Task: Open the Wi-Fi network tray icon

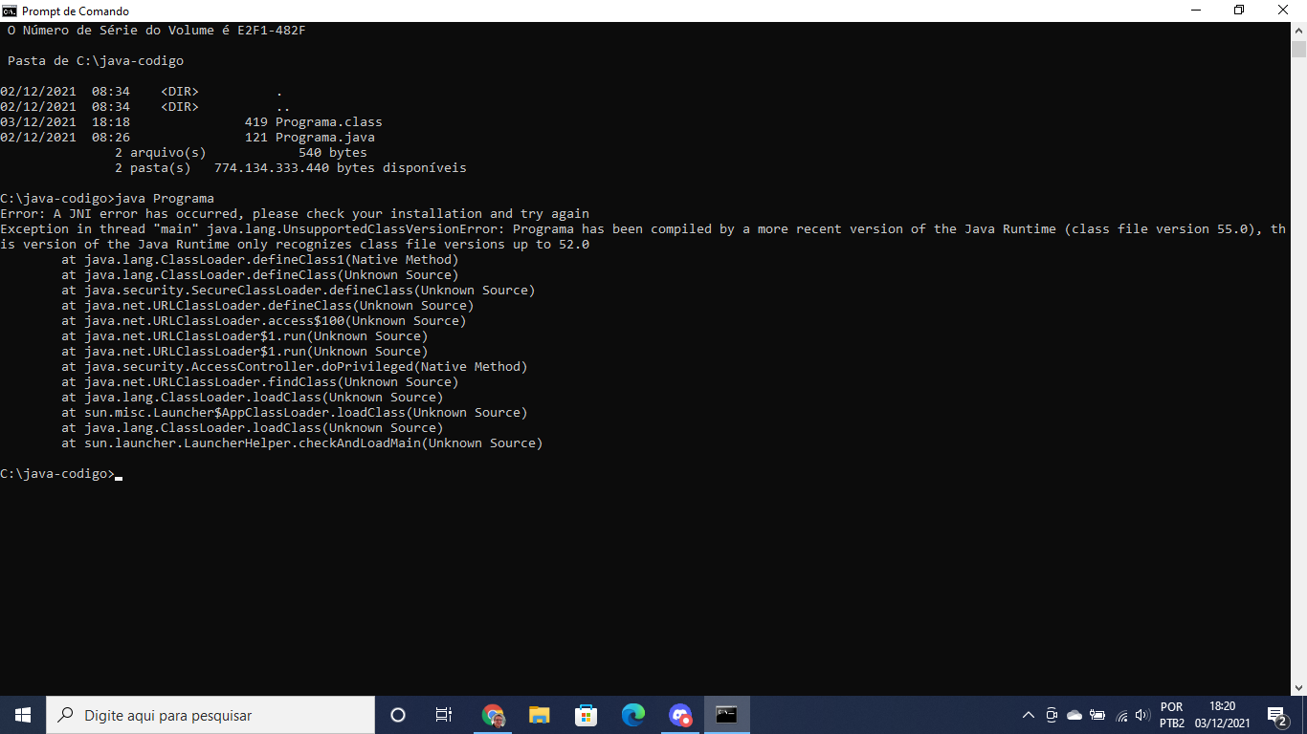Action: coord(1122,715)
